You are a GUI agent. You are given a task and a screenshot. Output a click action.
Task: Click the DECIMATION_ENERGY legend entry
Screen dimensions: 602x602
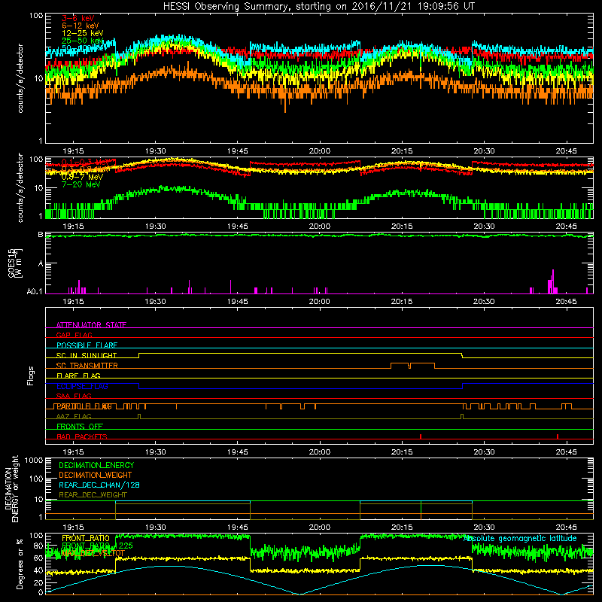click(96, 465)
